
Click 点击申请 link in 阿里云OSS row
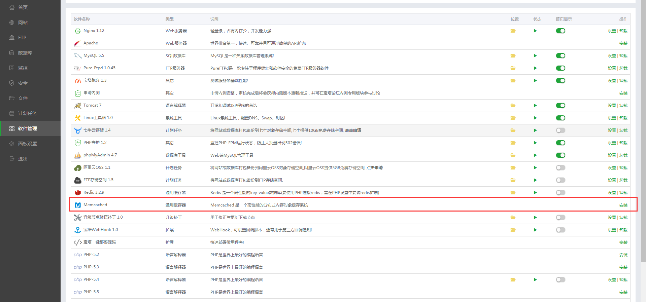(374, 168)
